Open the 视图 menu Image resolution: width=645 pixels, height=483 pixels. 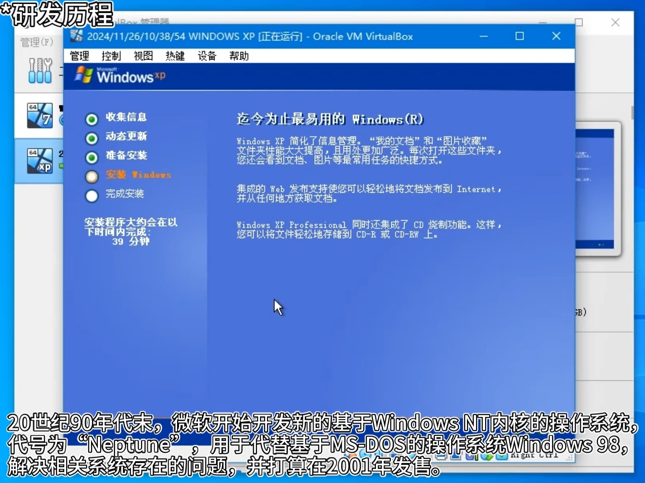[143, 56]
